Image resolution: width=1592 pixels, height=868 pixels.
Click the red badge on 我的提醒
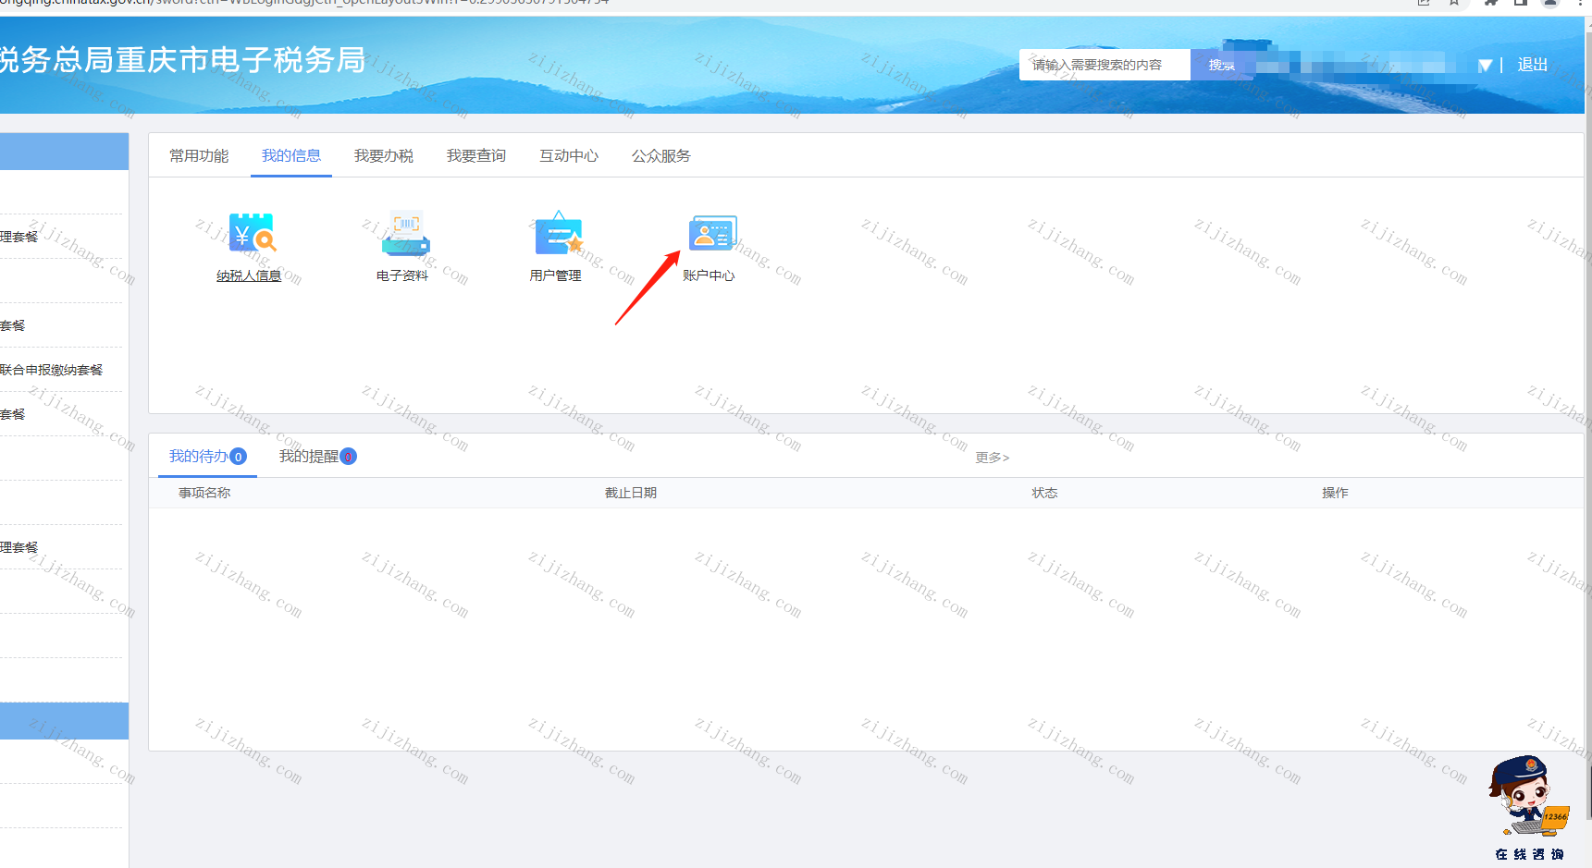pyautogui.click(x=348, y=457)
